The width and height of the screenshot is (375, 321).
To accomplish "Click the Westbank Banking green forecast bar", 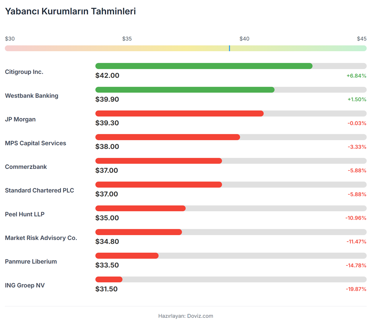I will (x=185, y=90).
